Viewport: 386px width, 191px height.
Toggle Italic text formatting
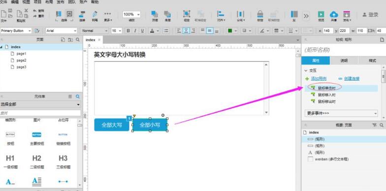pos(135,31)
